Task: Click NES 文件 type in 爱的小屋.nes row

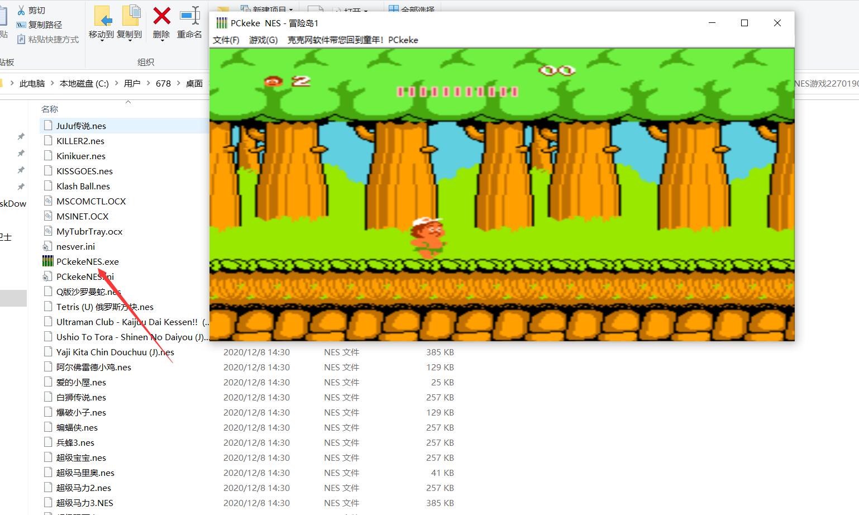Action: pyautogui.click(x=341, y=383)
